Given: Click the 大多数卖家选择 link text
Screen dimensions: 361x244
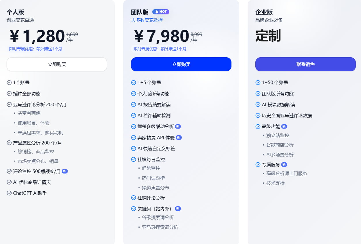Looking at the screenshot, I should [x=147, y=20].
